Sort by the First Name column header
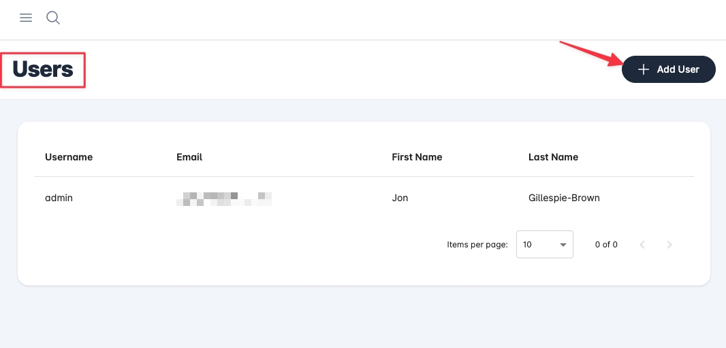 (417, 157)
